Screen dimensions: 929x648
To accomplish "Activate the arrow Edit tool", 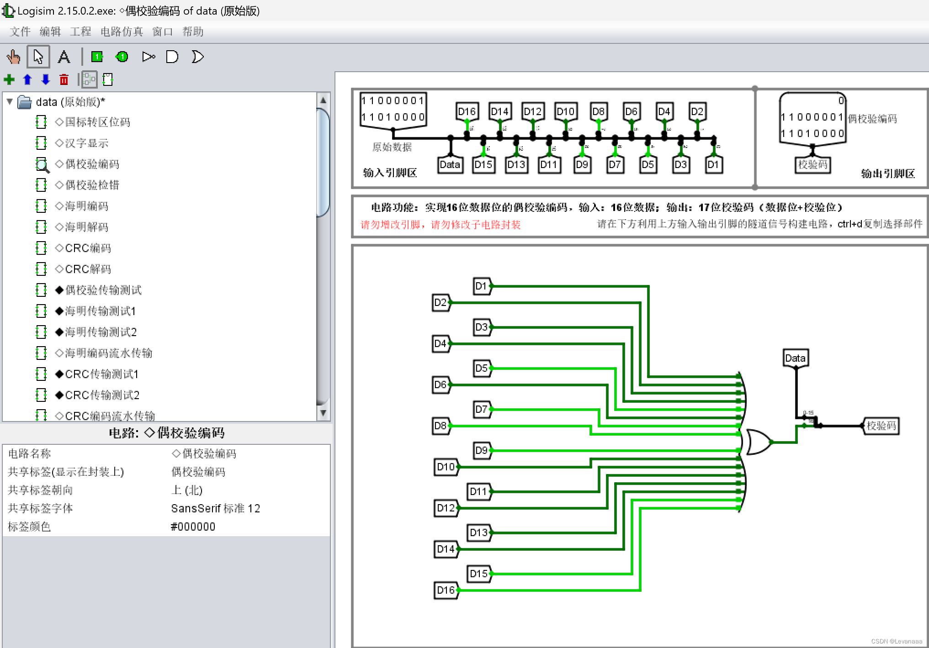I will (38, 57).
